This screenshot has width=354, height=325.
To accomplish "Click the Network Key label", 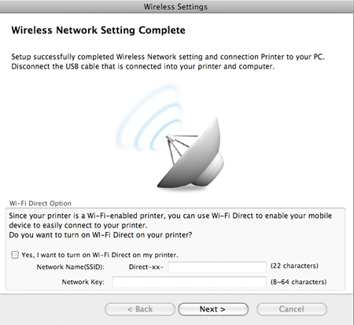I will click(x=83, y=282).
